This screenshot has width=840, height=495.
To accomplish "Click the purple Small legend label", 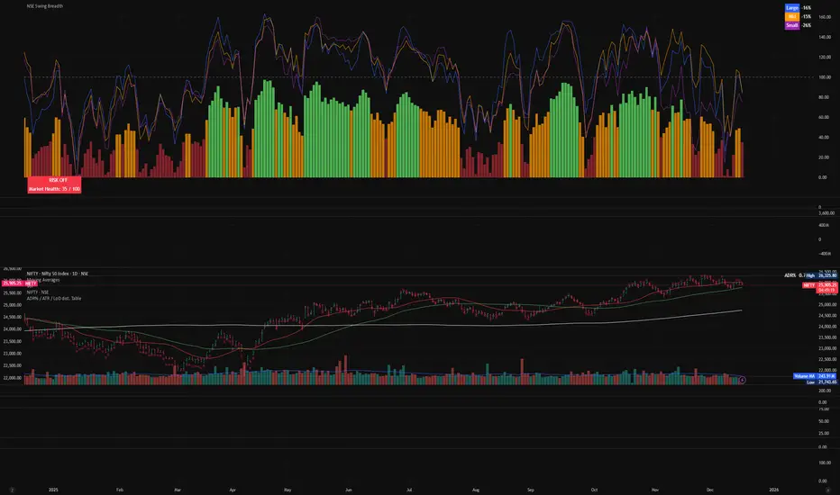I will [792, 25].
